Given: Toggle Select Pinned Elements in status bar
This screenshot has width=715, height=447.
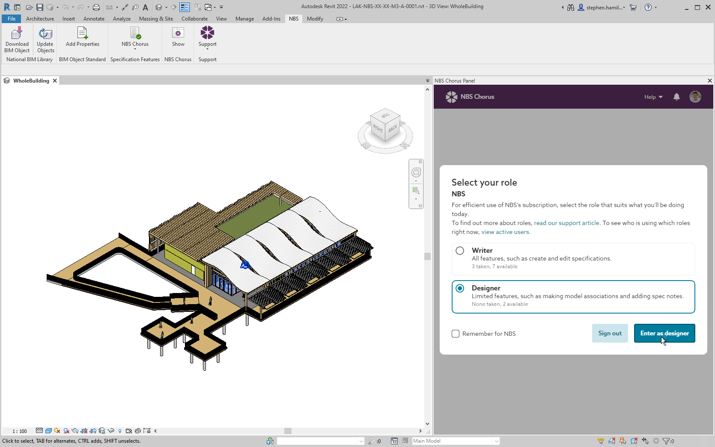Looking at the screenshot, I should [623, 441].
